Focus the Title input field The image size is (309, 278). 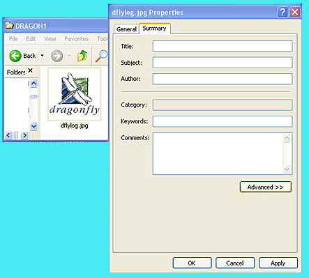pyautogui.click(x=223, y=46)
